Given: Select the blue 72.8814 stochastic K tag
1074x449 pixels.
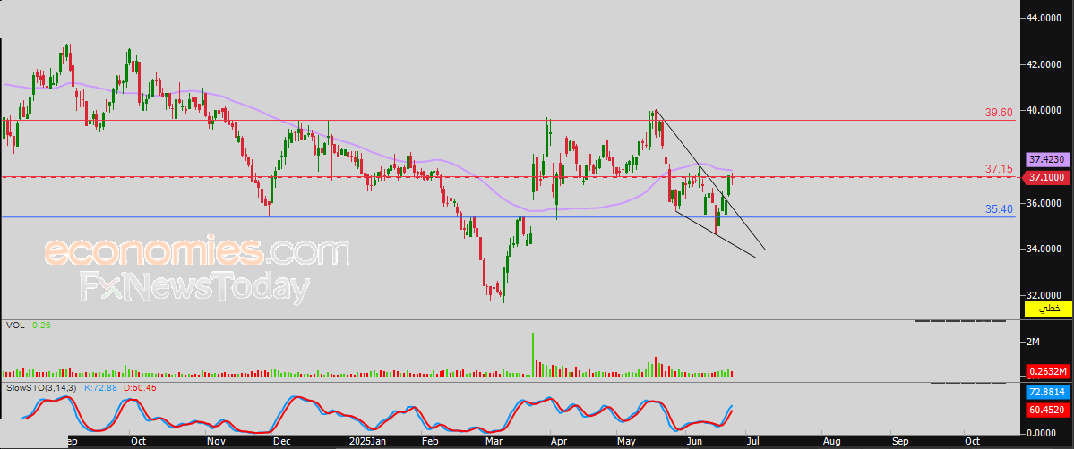Looking at the screenshot, I should (1047, 393).
